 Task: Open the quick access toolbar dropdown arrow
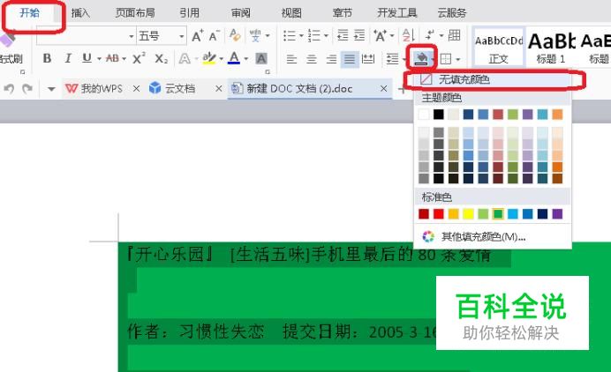[x=51, y=89]
